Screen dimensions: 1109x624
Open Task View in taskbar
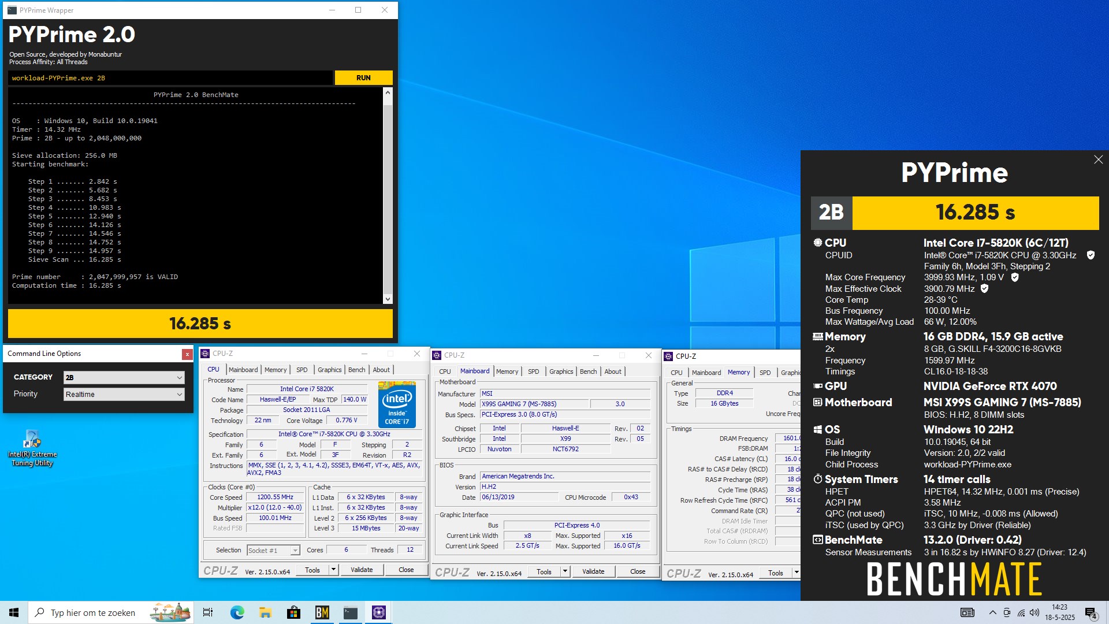(x=208, y=612)
